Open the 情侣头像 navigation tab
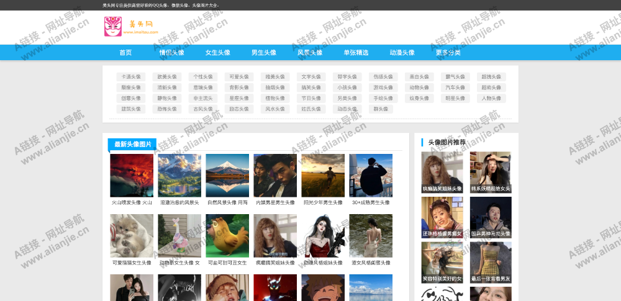621x301 pixels. pos(171,53)
